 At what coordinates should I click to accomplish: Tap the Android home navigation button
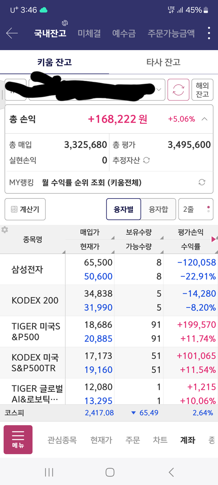tap(110, 472)
